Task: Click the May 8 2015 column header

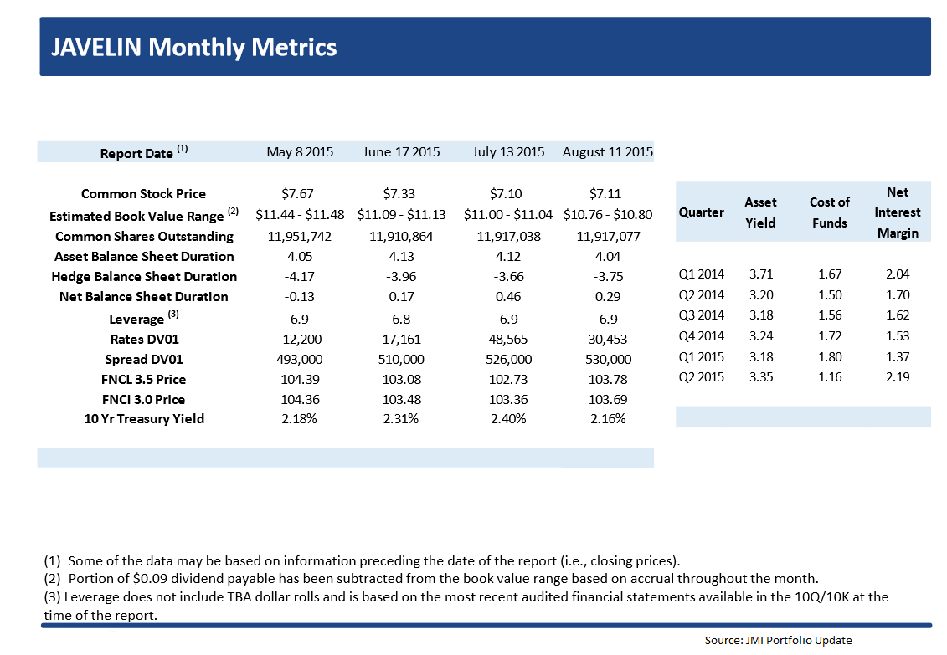Action: point(300,151)
